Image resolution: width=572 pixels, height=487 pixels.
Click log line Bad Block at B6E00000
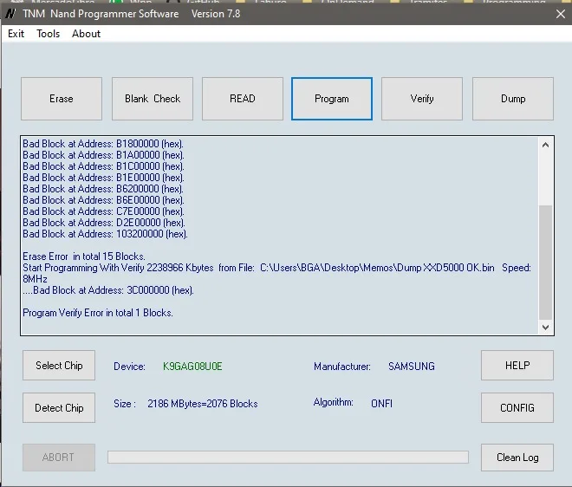[103, 200]
